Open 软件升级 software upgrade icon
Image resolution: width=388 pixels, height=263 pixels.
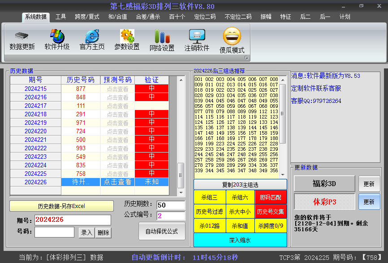click(x=57, y=36)
